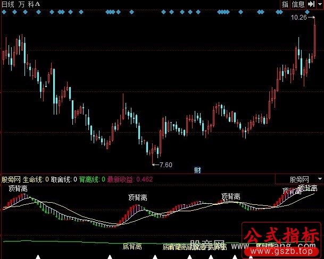This screenshot has height=259, width=324.
Task: Open the 股旁网 selector box at right
Action: pyautogui.click(x=299, y=179)
